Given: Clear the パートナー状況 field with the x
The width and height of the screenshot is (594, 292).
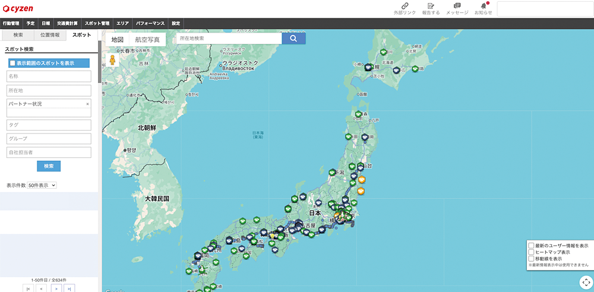Looking at the screenshot, I should 87,104.
